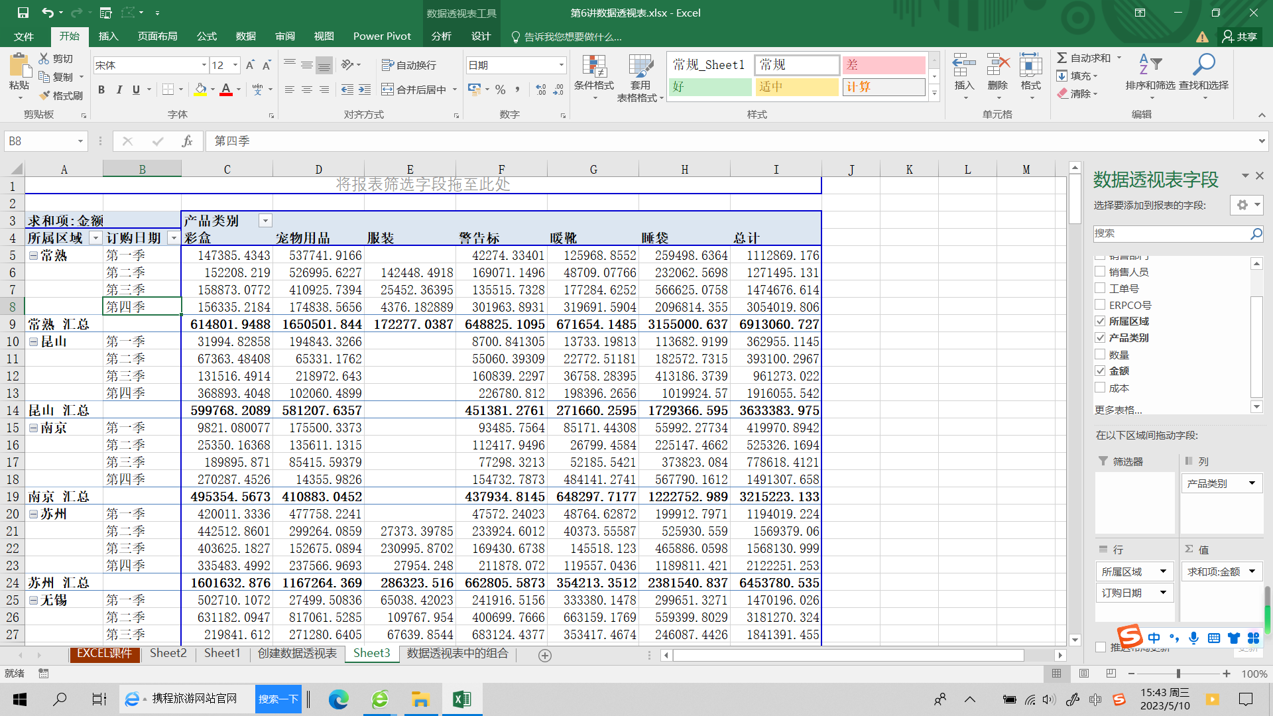Click the Format Painter (格式刷) icon

click(44, 95)
